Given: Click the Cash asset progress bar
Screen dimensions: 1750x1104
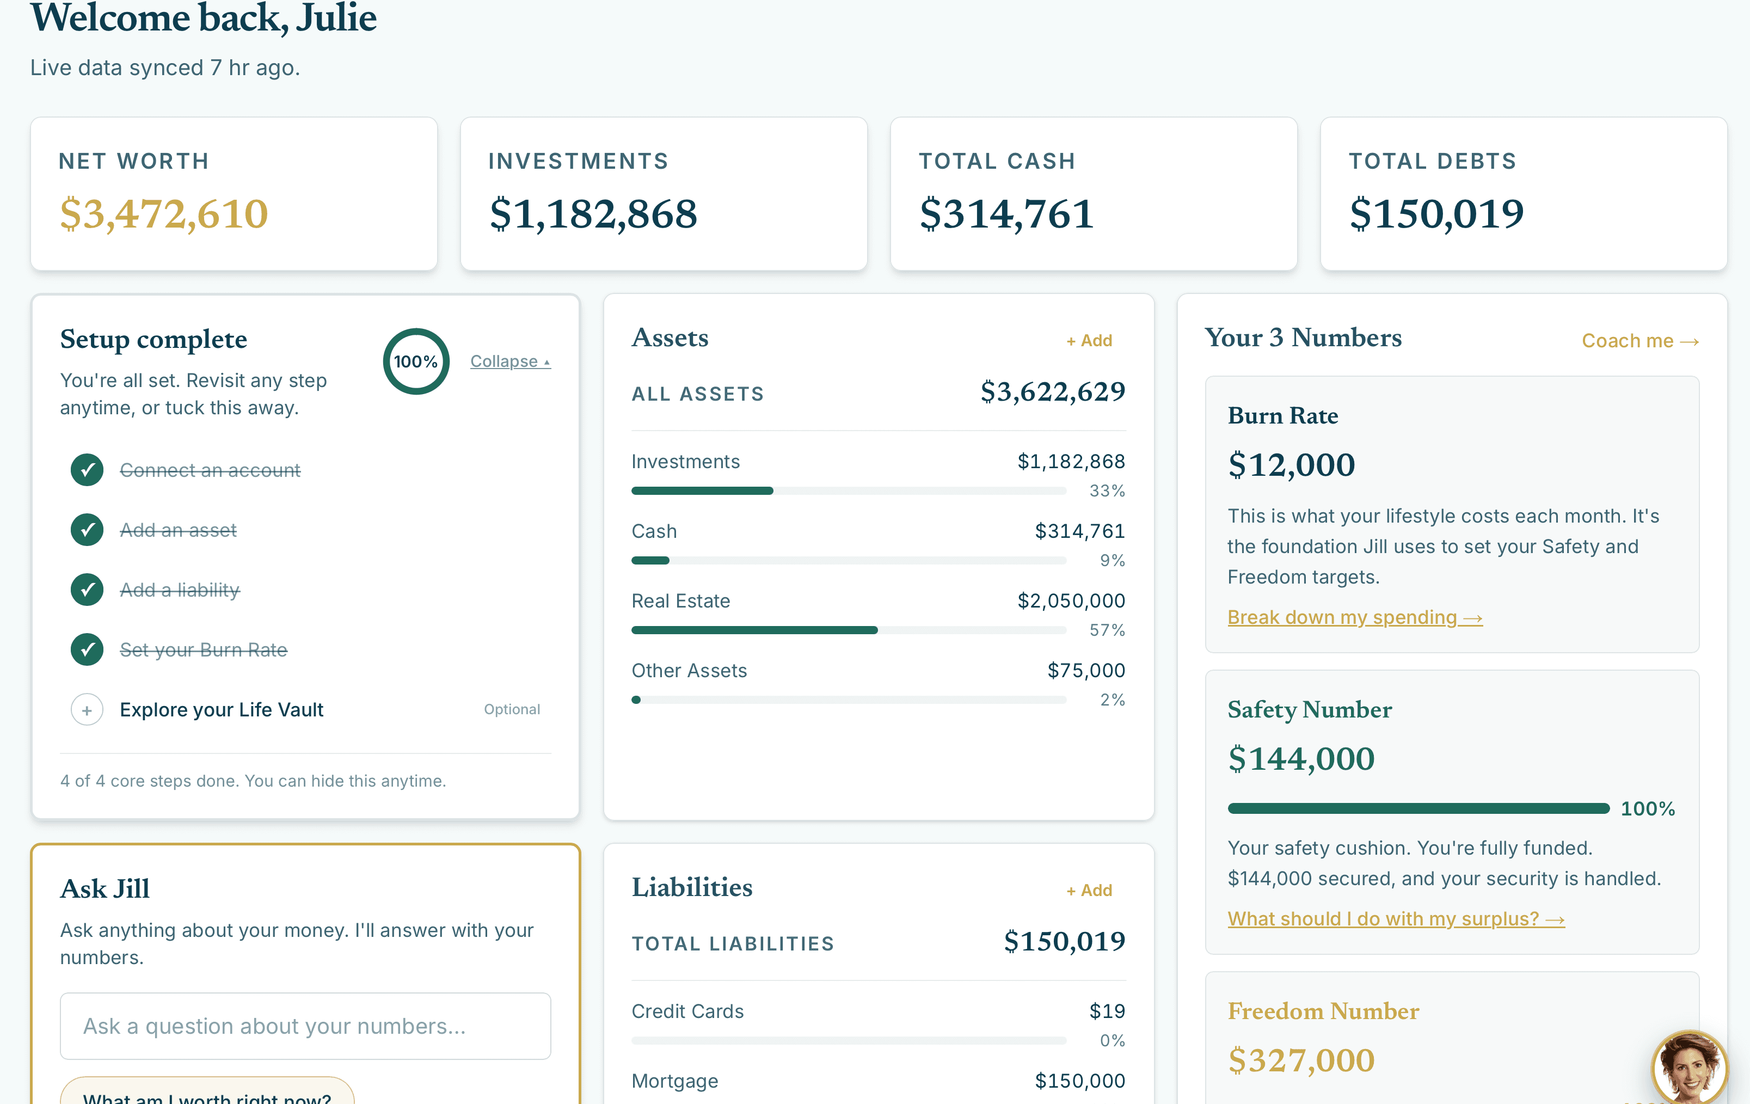Looking at the screenshot, I should (849, 560).
